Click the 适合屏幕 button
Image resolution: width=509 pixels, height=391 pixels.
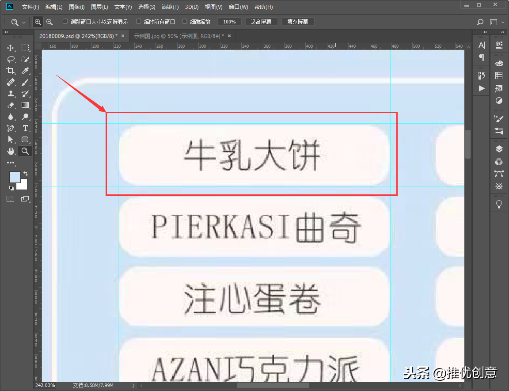tap(261, 22)
